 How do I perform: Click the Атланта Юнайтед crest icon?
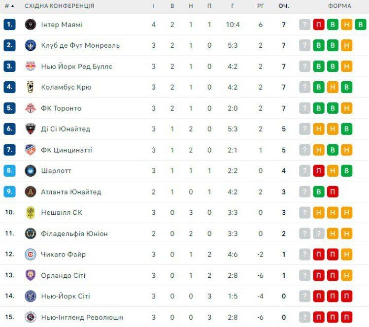[31, 192]
